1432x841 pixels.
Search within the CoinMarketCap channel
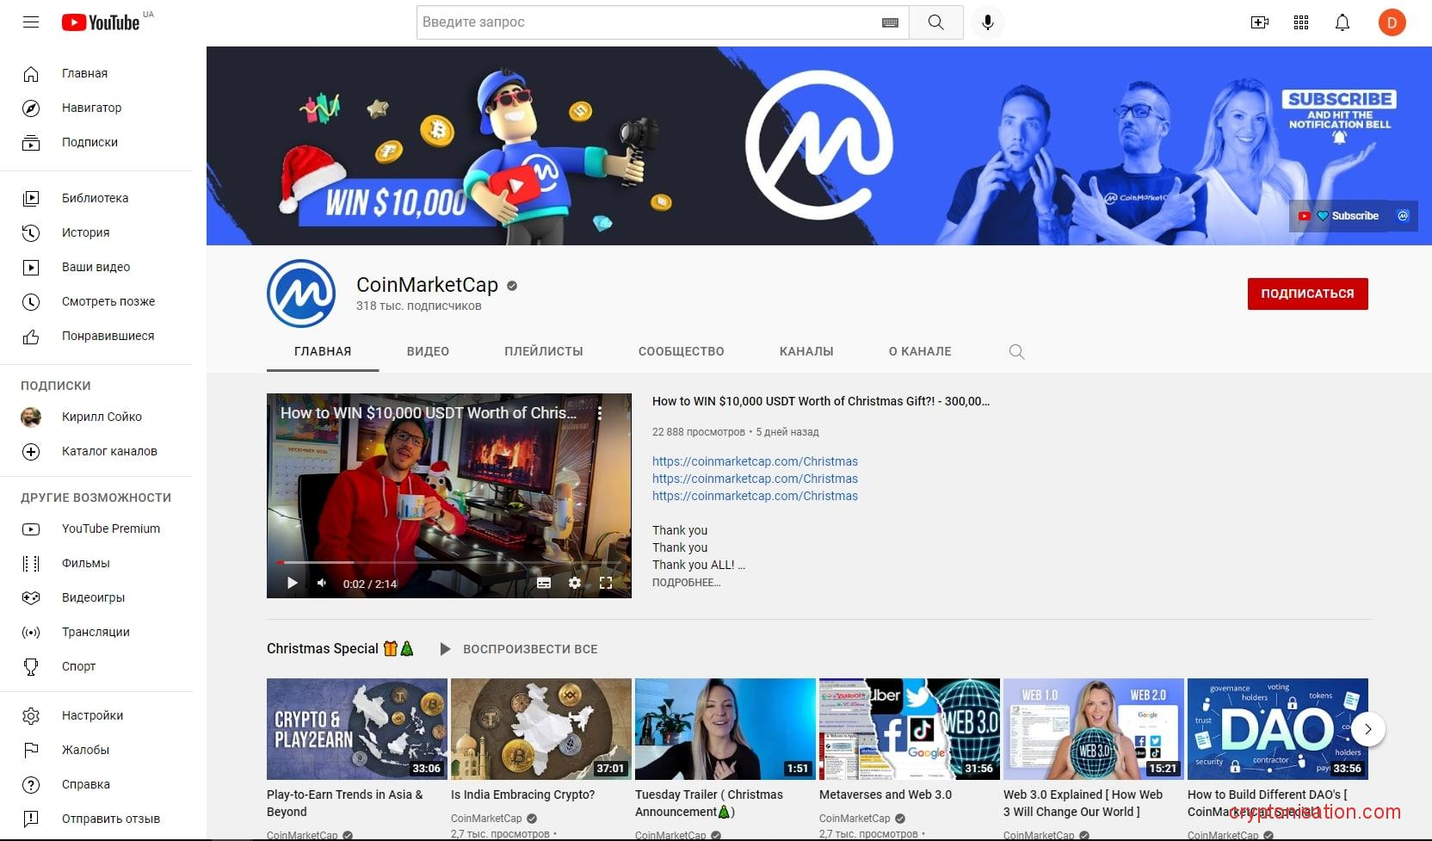tap(1016, 351)
